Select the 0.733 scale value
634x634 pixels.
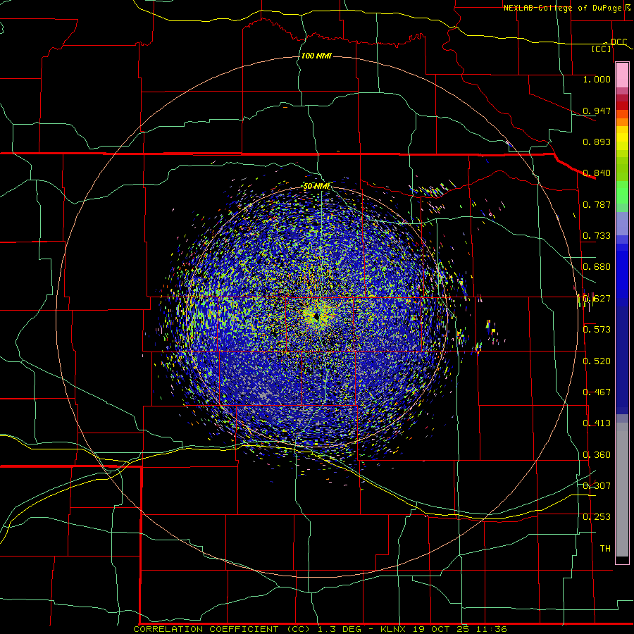coord(597,236)
